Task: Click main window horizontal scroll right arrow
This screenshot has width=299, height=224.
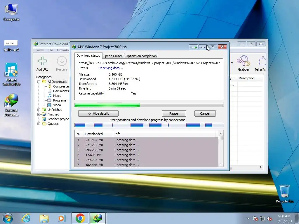Action: point(261,167)
